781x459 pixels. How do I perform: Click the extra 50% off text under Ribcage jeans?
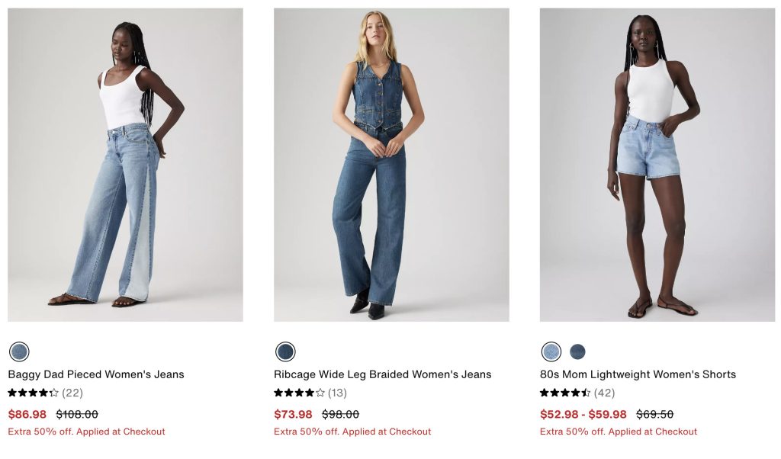pos(352,432)
